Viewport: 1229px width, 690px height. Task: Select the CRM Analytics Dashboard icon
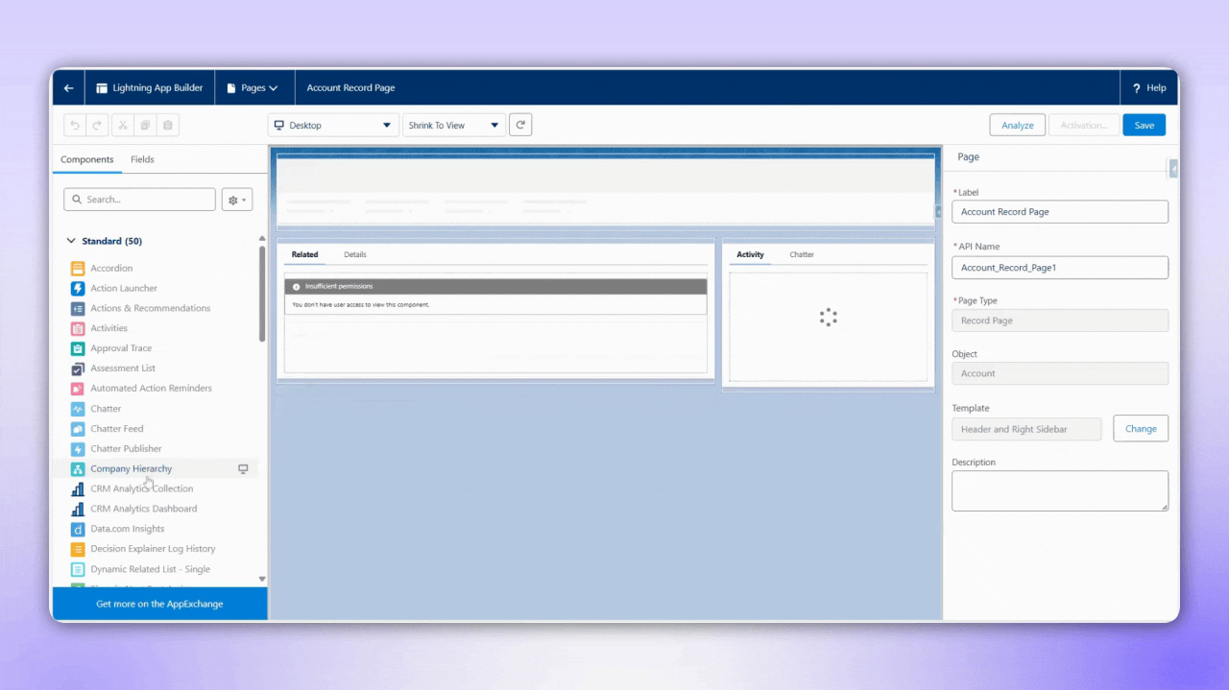(78, 509)
